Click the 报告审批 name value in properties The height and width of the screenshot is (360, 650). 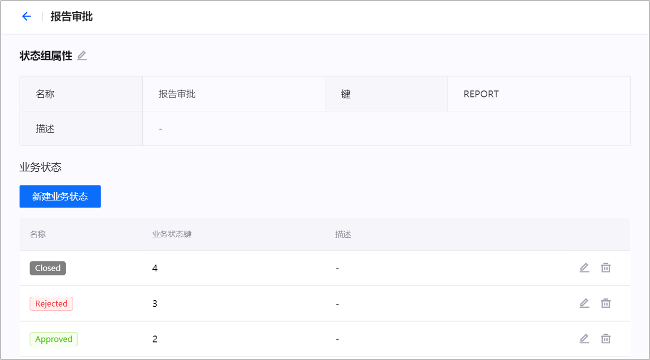coord(177,94)
